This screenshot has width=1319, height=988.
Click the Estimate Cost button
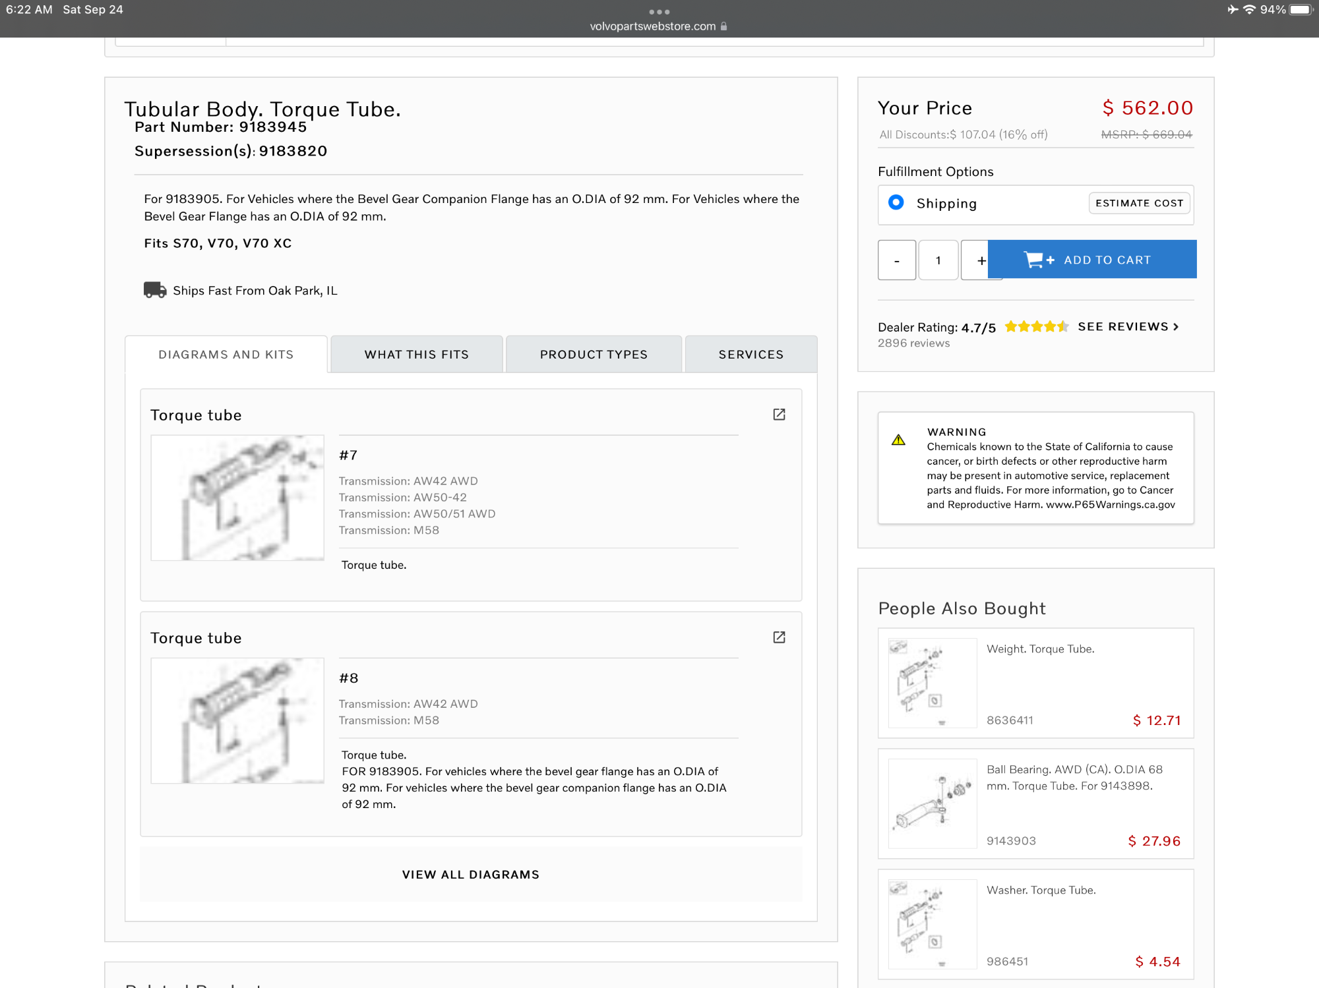point(1139,203)
